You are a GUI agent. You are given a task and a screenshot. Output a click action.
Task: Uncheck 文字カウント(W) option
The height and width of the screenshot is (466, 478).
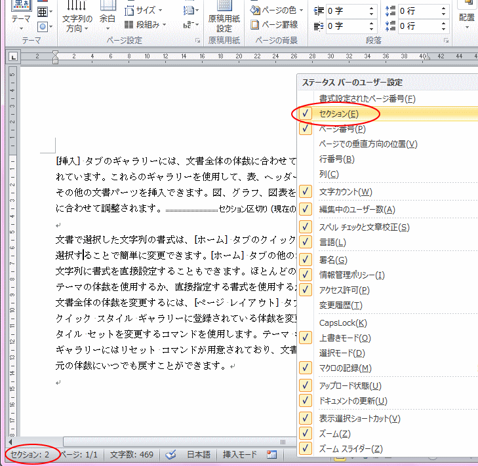click(x=388, y=191)
